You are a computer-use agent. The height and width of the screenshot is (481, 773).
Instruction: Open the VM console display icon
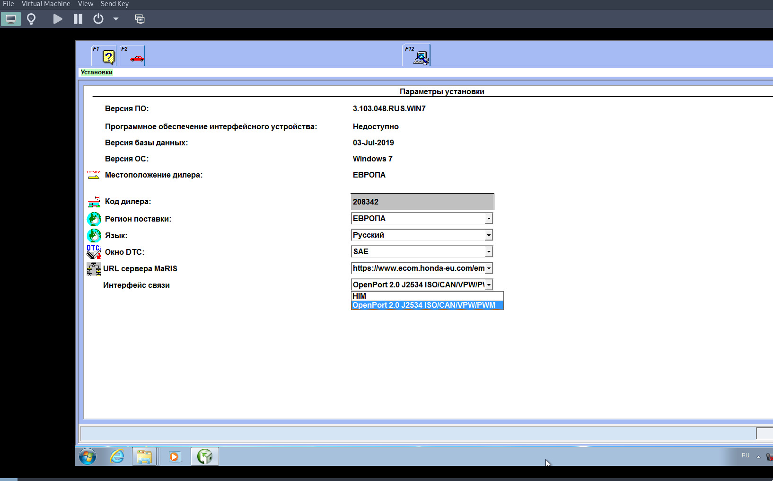click(x=10, y=19)
